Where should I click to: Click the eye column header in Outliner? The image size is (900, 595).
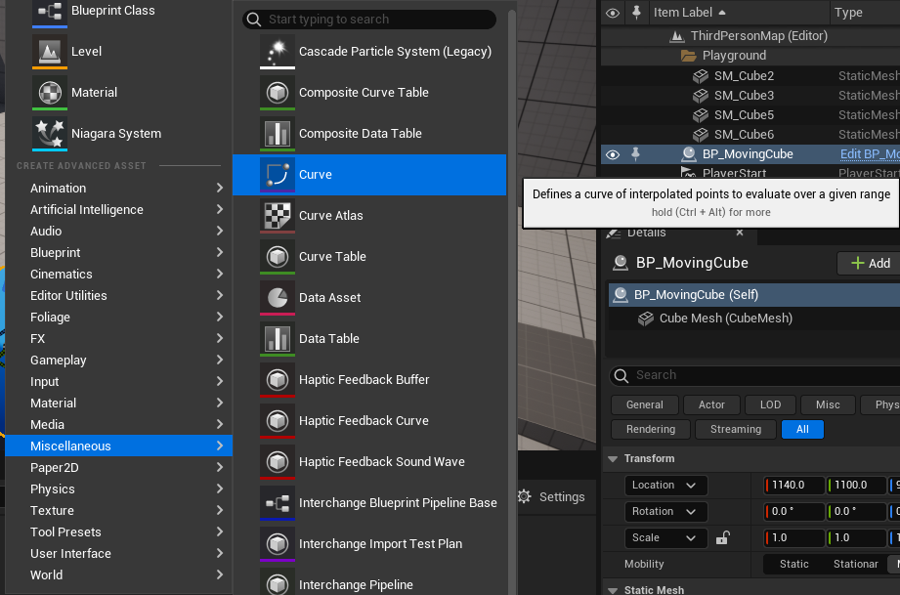(x=613, y=13)
